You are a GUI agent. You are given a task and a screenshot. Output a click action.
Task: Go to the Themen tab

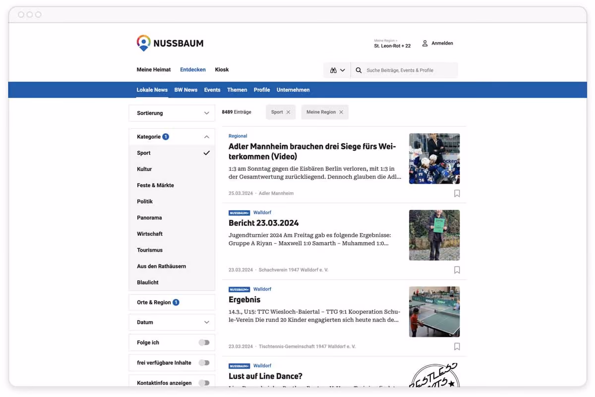237,90
